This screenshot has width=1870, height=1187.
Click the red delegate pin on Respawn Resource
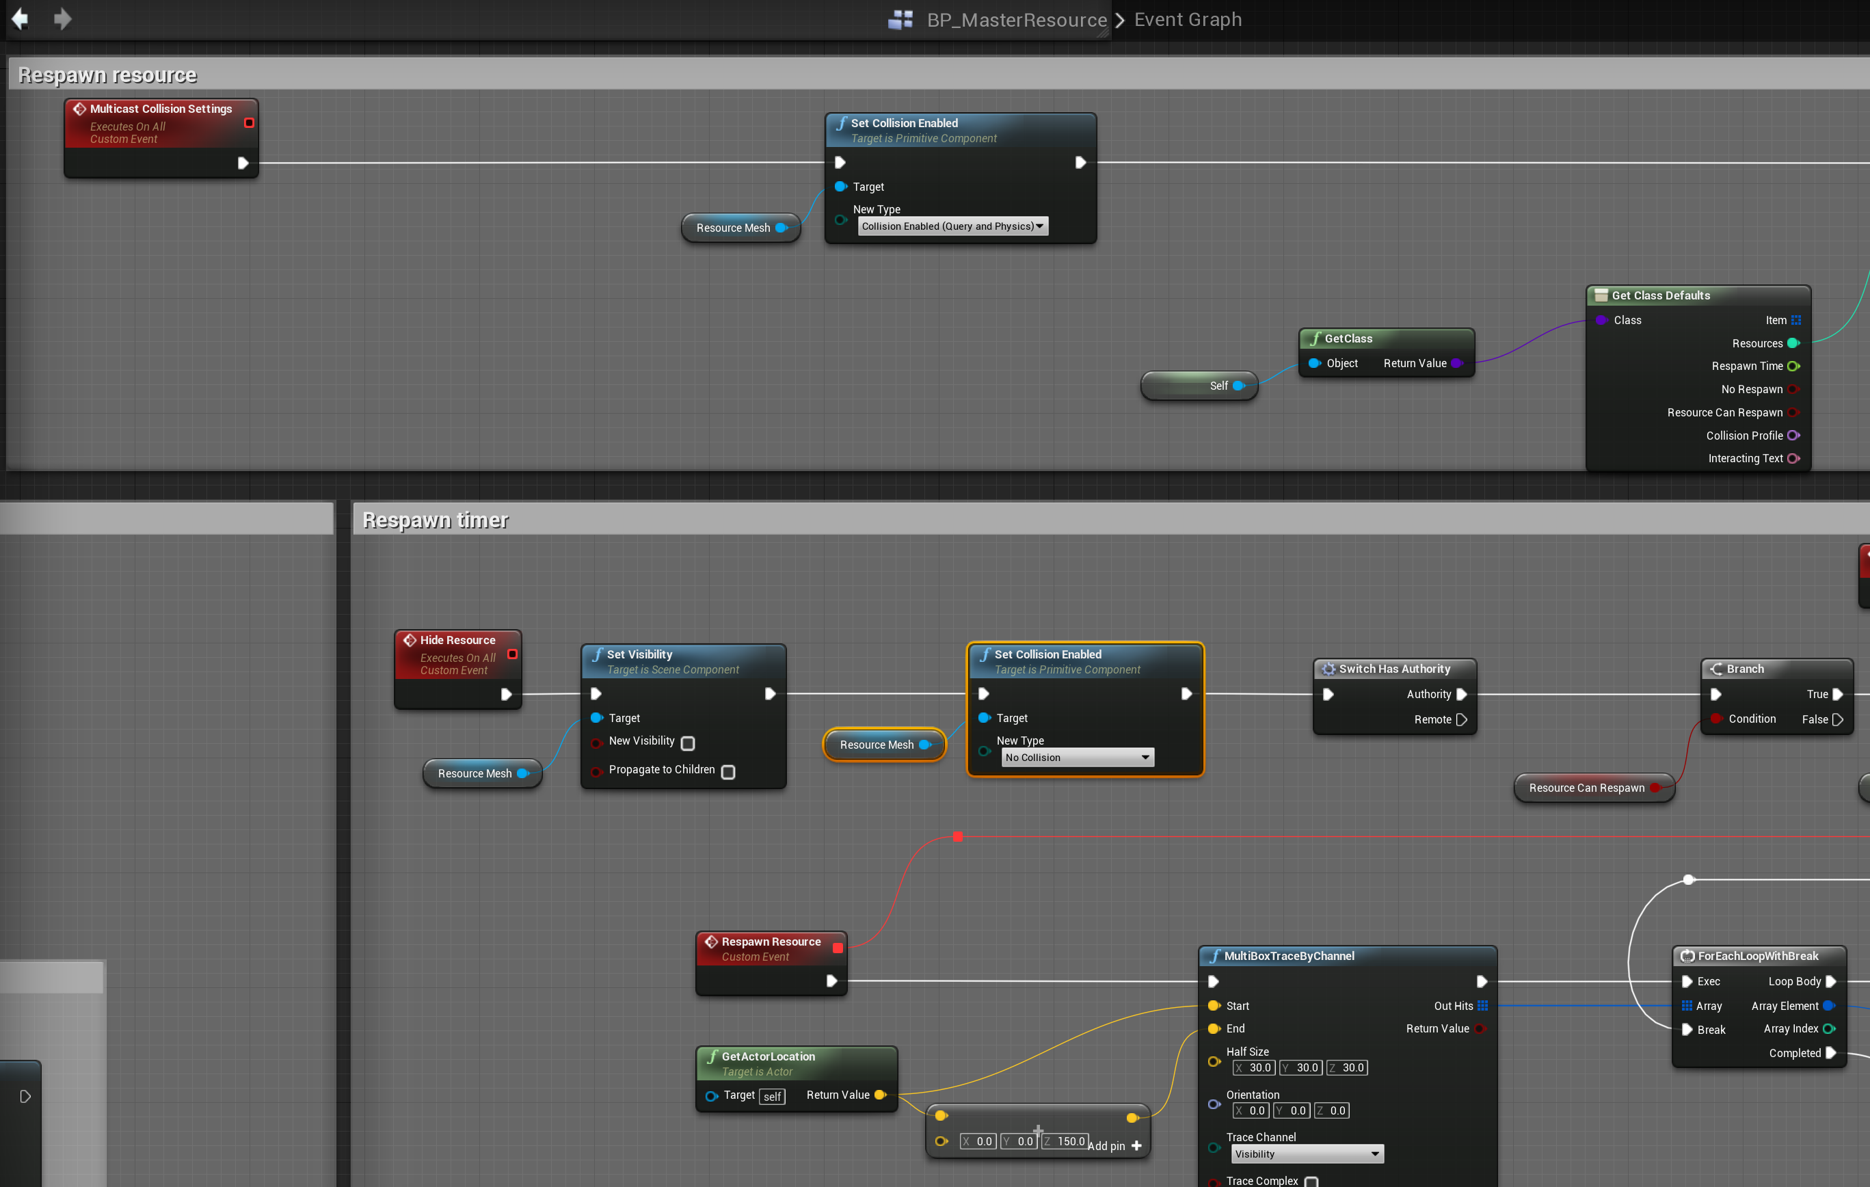point(837,948)
